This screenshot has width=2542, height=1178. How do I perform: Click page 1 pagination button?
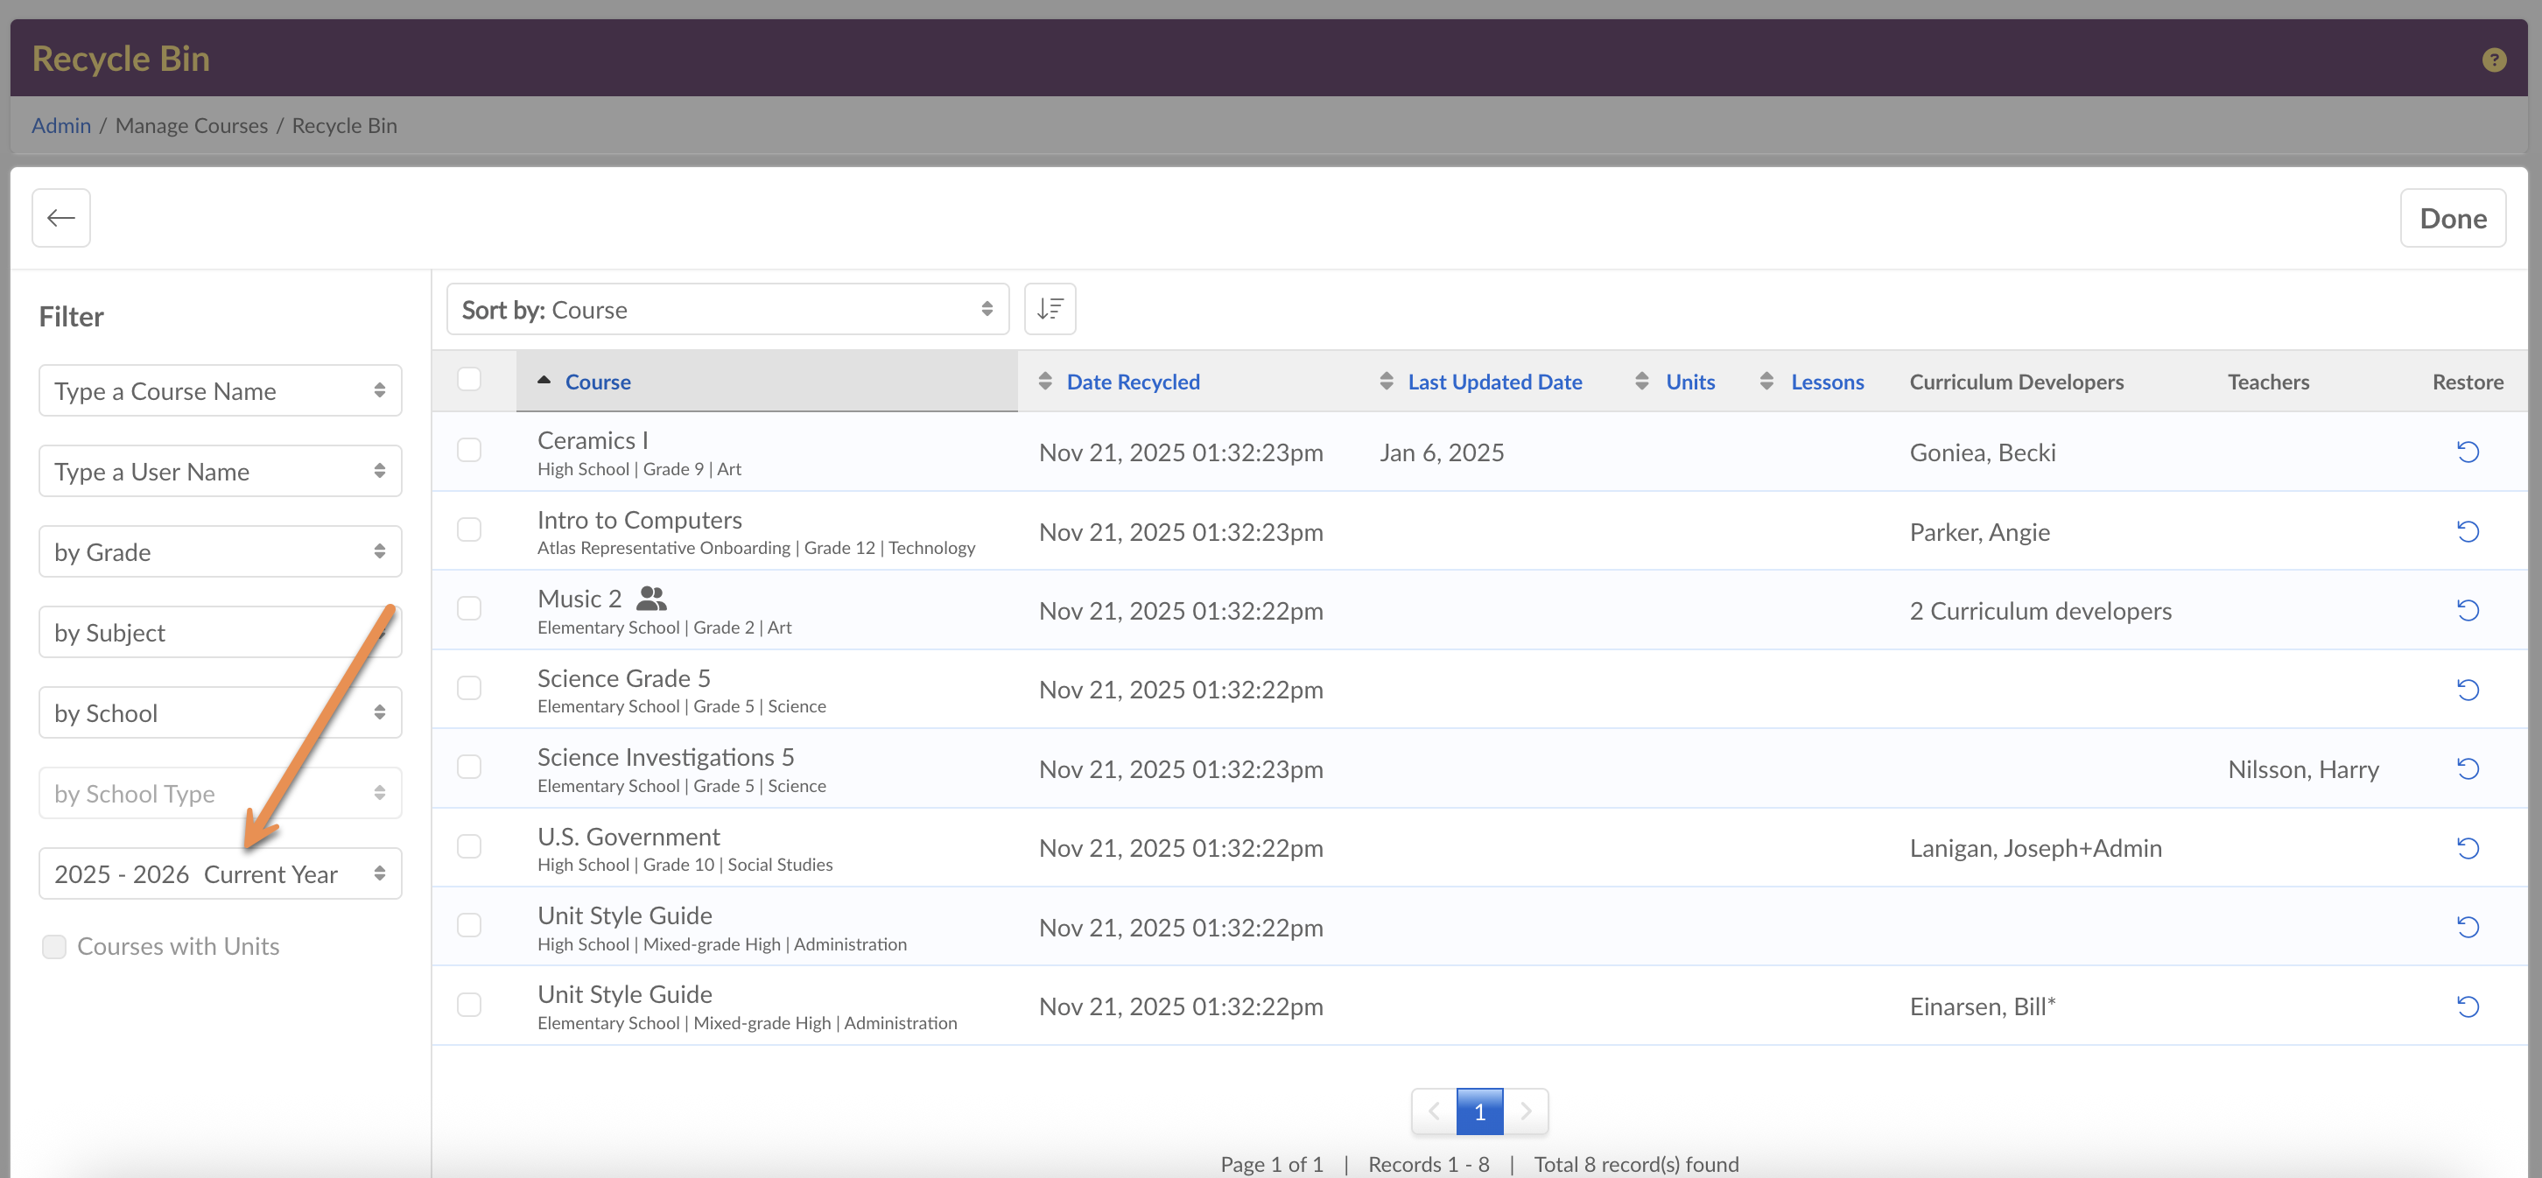coord(1479,1111)
